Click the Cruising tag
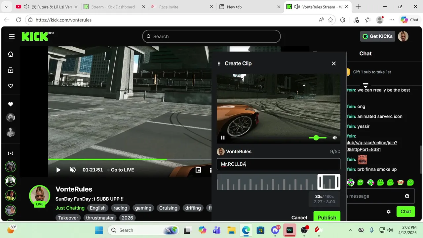Viewport: 423px width, 238px height. (x=168, y=208)
